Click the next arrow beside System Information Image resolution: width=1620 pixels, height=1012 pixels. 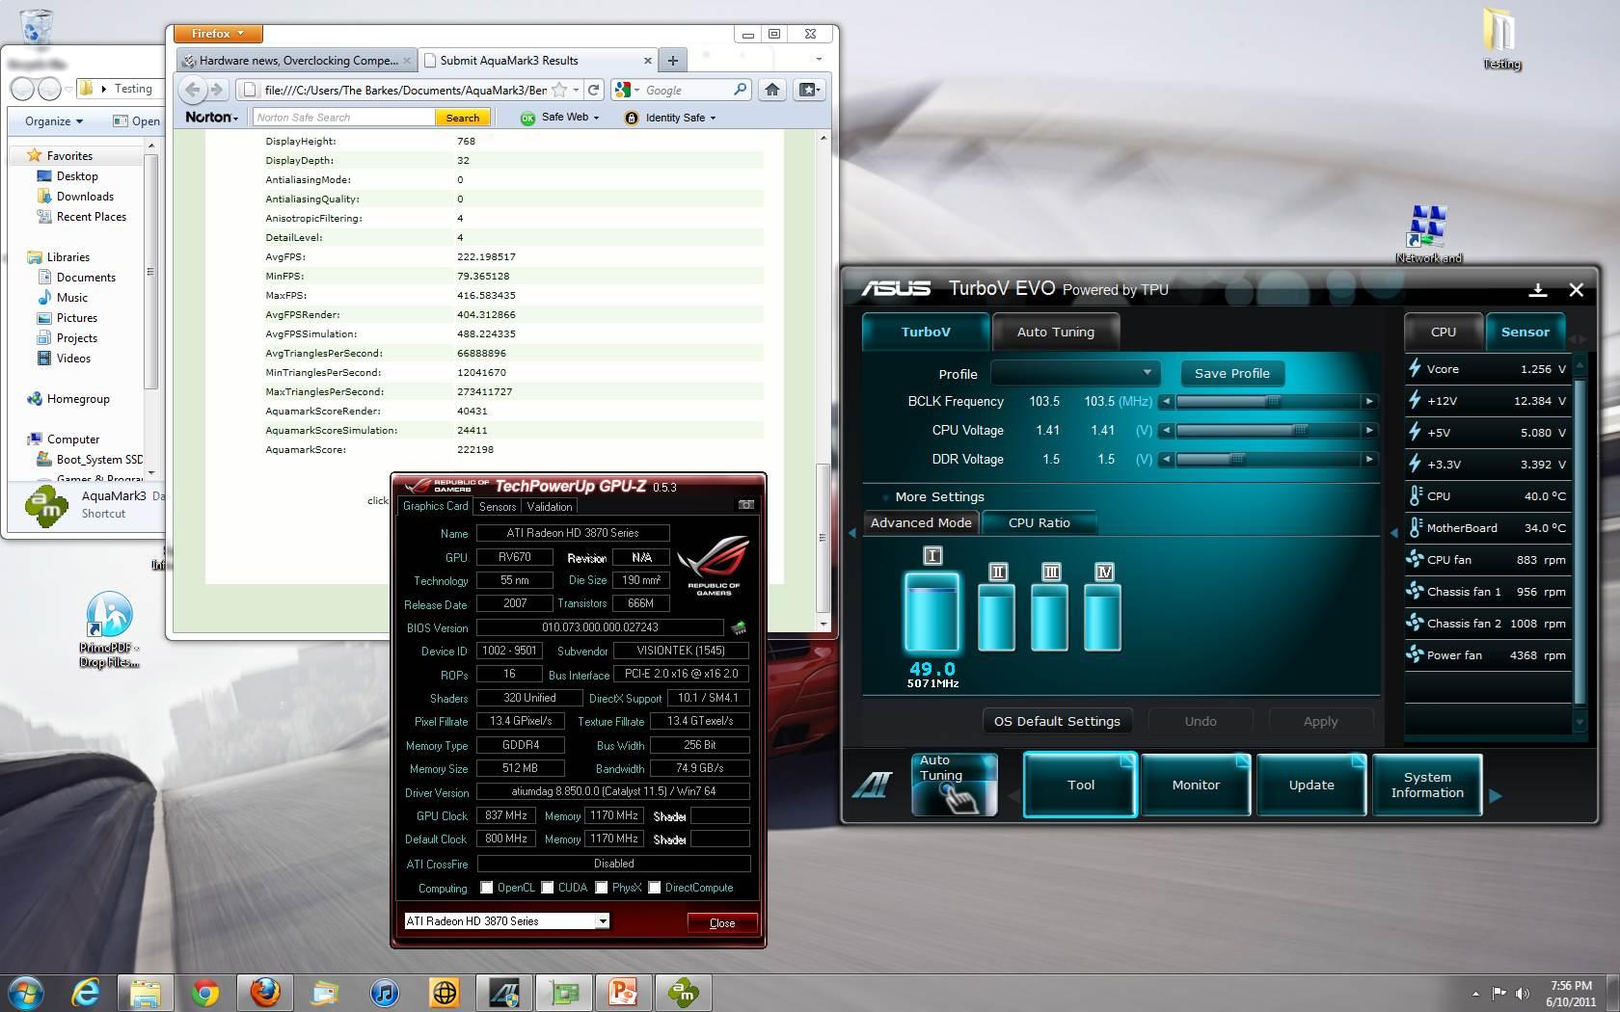tap(1496, 795)
